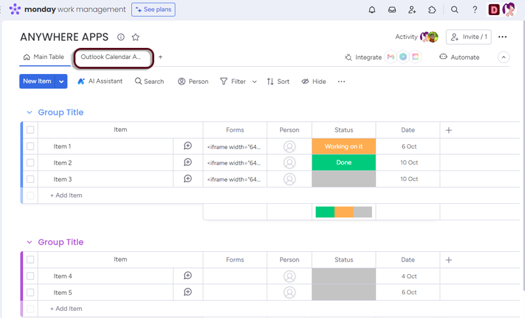The height and width of the screenshot is (318, 525).
Task: Open conversation bubble for Item 1
Action: click(x=188, y=146)
